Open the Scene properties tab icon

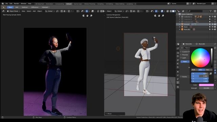coord(178,63)
